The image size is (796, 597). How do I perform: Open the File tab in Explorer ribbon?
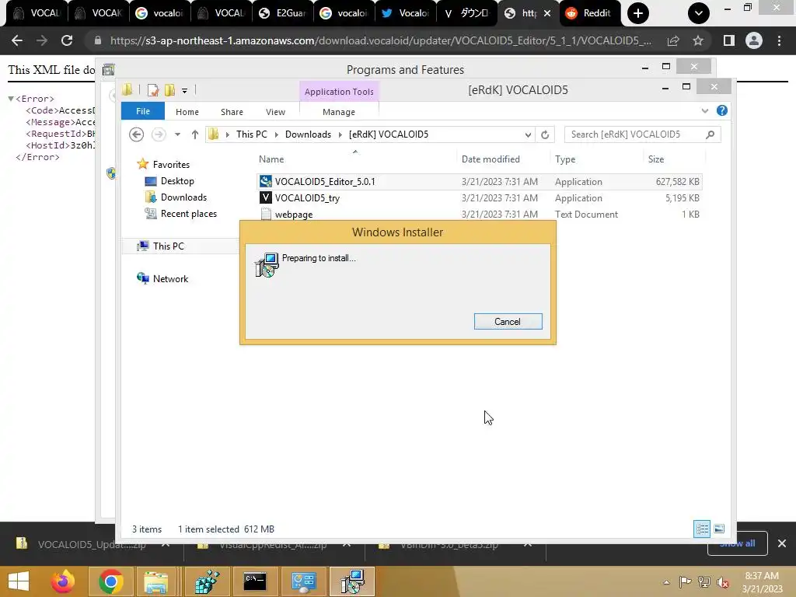(x=143, y=111)
